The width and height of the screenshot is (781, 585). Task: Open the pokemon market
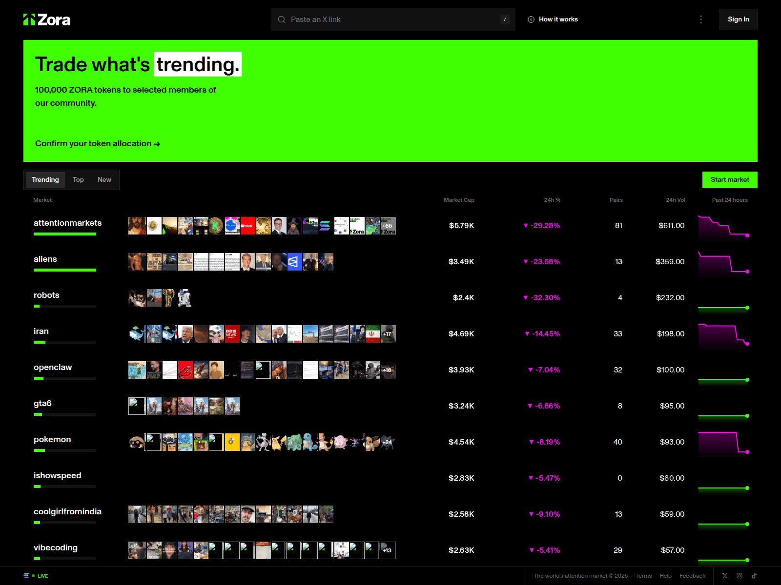52,440
